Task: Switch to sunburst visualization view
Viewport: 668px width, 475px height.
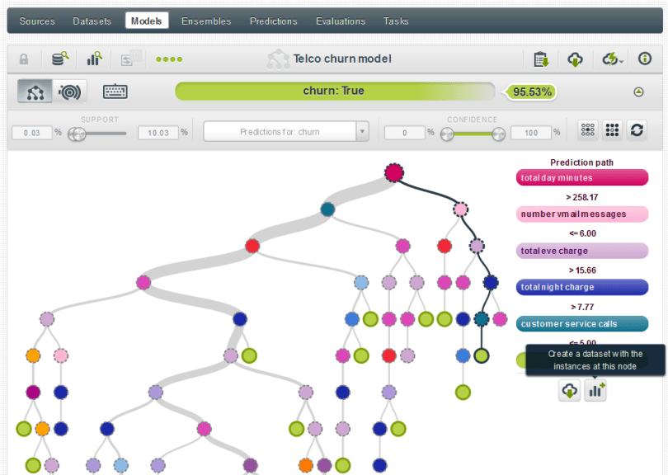Action: (72, 92)
